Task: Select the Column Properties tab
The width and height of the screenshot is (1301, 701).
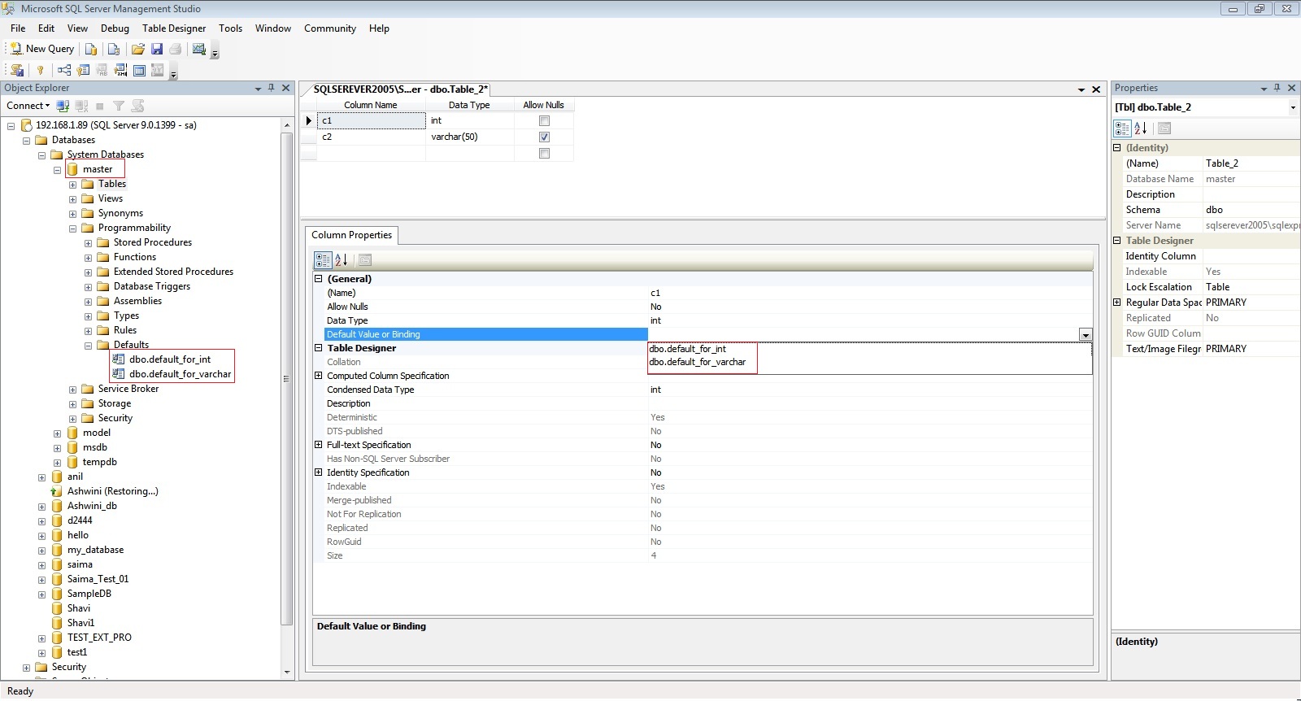Action: pyautogui.click(x=351, y=235)
